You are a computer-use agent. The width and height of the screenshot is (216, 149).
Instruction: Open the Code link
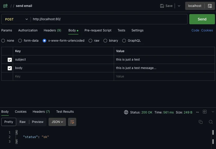[x=195, y=30]
